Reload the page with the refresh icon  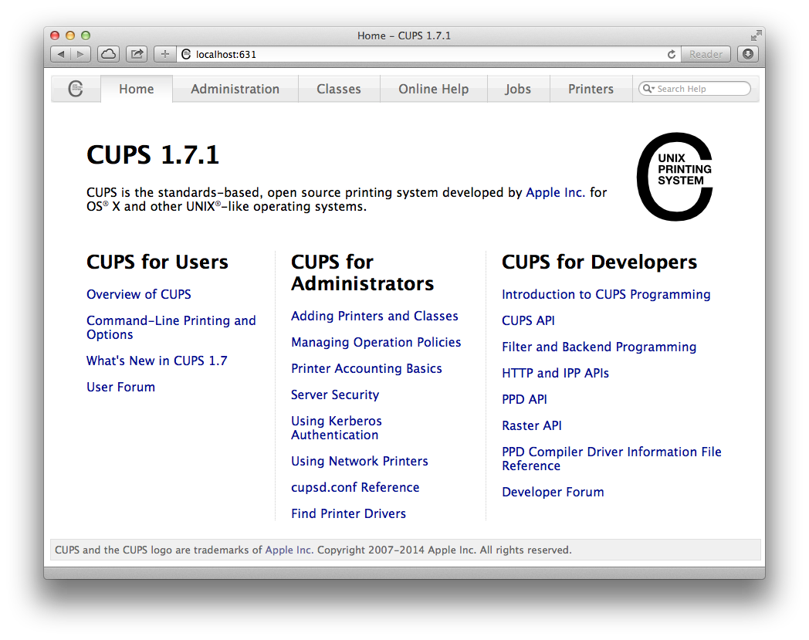pyautogui.click(x=672, y=54)
